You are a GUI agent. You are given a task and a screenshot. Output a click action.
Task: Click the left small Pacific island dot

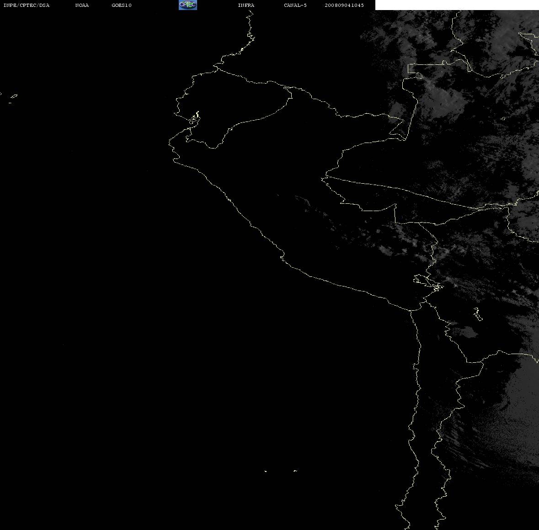(265, 471)
